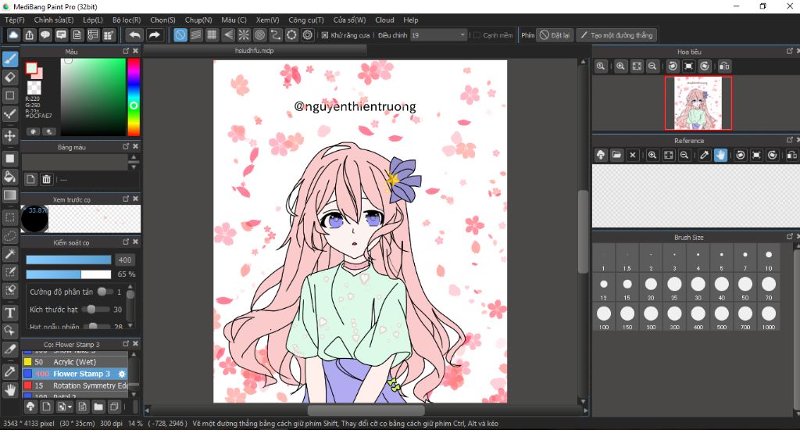Image resolution: width=800 pixels, height=430 pixels.
Task: Select the rectangular Selection tool
Action: pos(9,217)
